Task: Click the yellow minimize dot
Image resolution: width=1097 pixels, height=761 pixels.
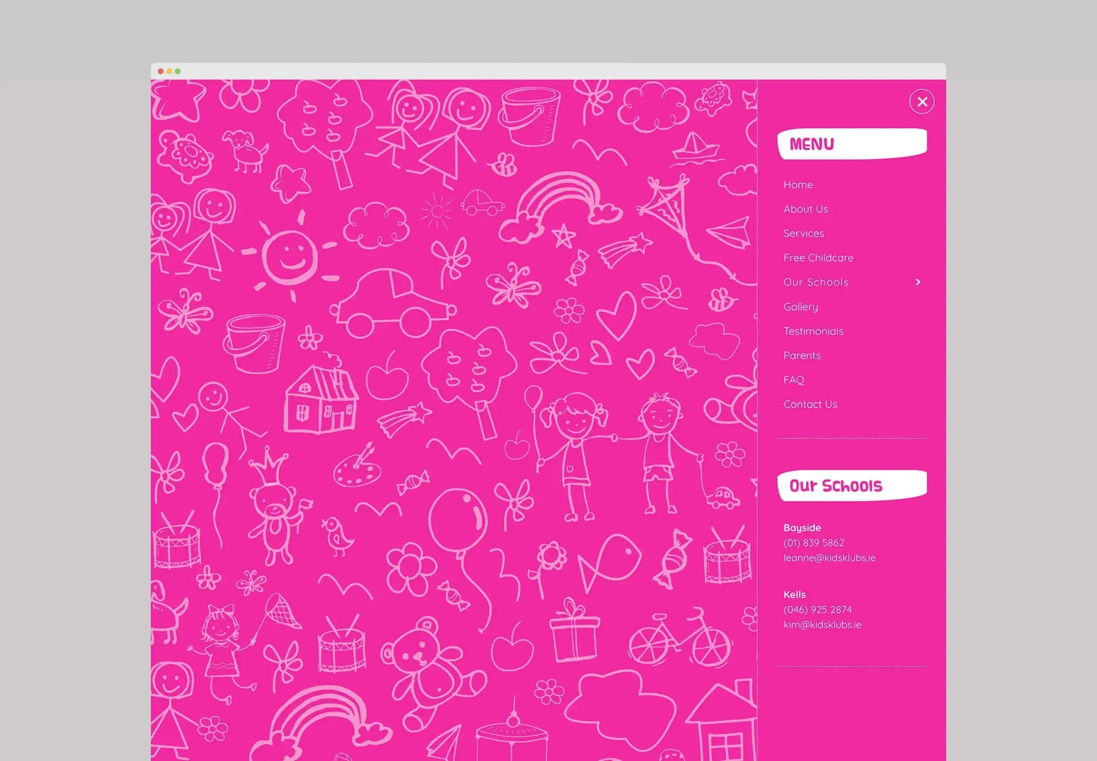Action: pos(169,71)
